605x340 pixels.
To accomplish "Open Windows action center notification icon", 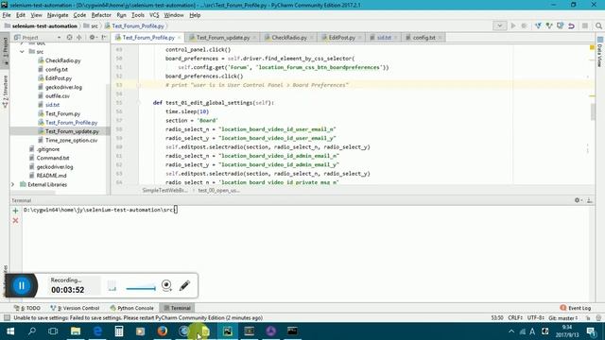I will [x=591, y=331].
